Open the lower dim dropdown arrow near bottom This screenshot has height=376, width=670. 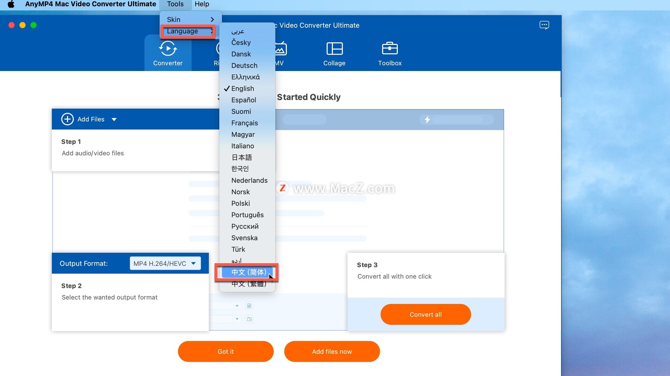237,319
